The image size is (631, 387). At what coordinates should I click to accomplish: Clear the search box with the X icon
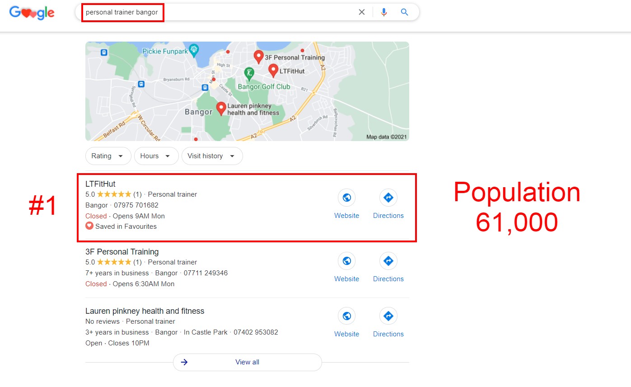click(362, 12)
